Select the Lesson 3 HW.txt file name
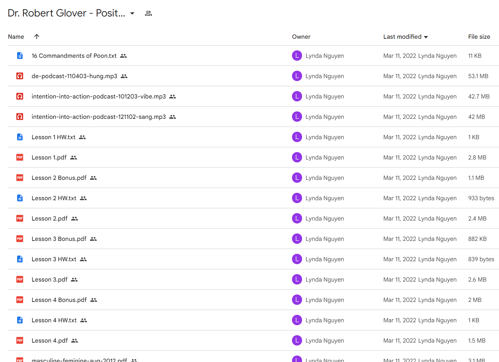The image size is (499, 362). tap(54, 259)
